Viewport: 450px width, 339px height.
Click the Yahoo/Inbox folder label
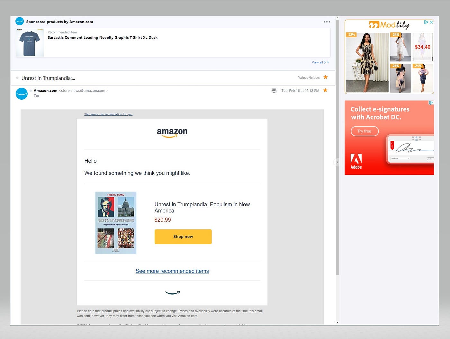pos(309,77)
